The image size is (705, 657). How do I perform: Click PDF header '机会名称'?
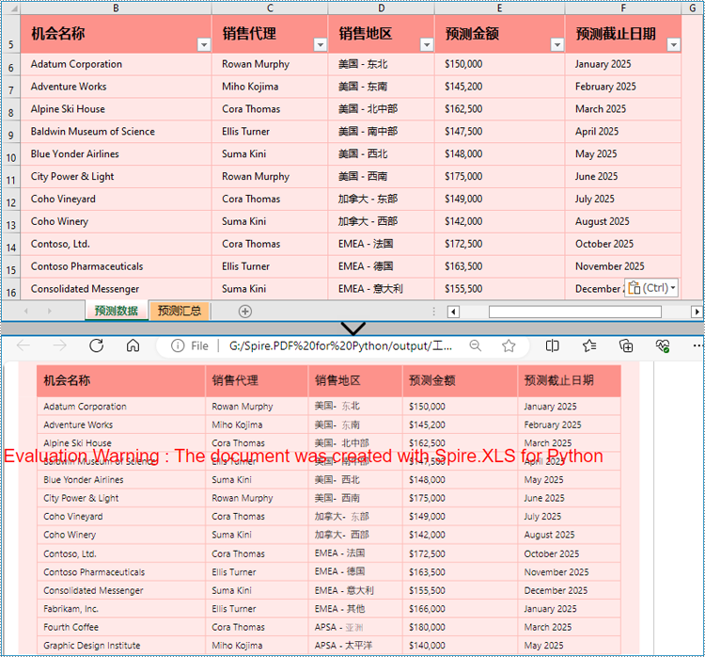[x=67, y=380]
